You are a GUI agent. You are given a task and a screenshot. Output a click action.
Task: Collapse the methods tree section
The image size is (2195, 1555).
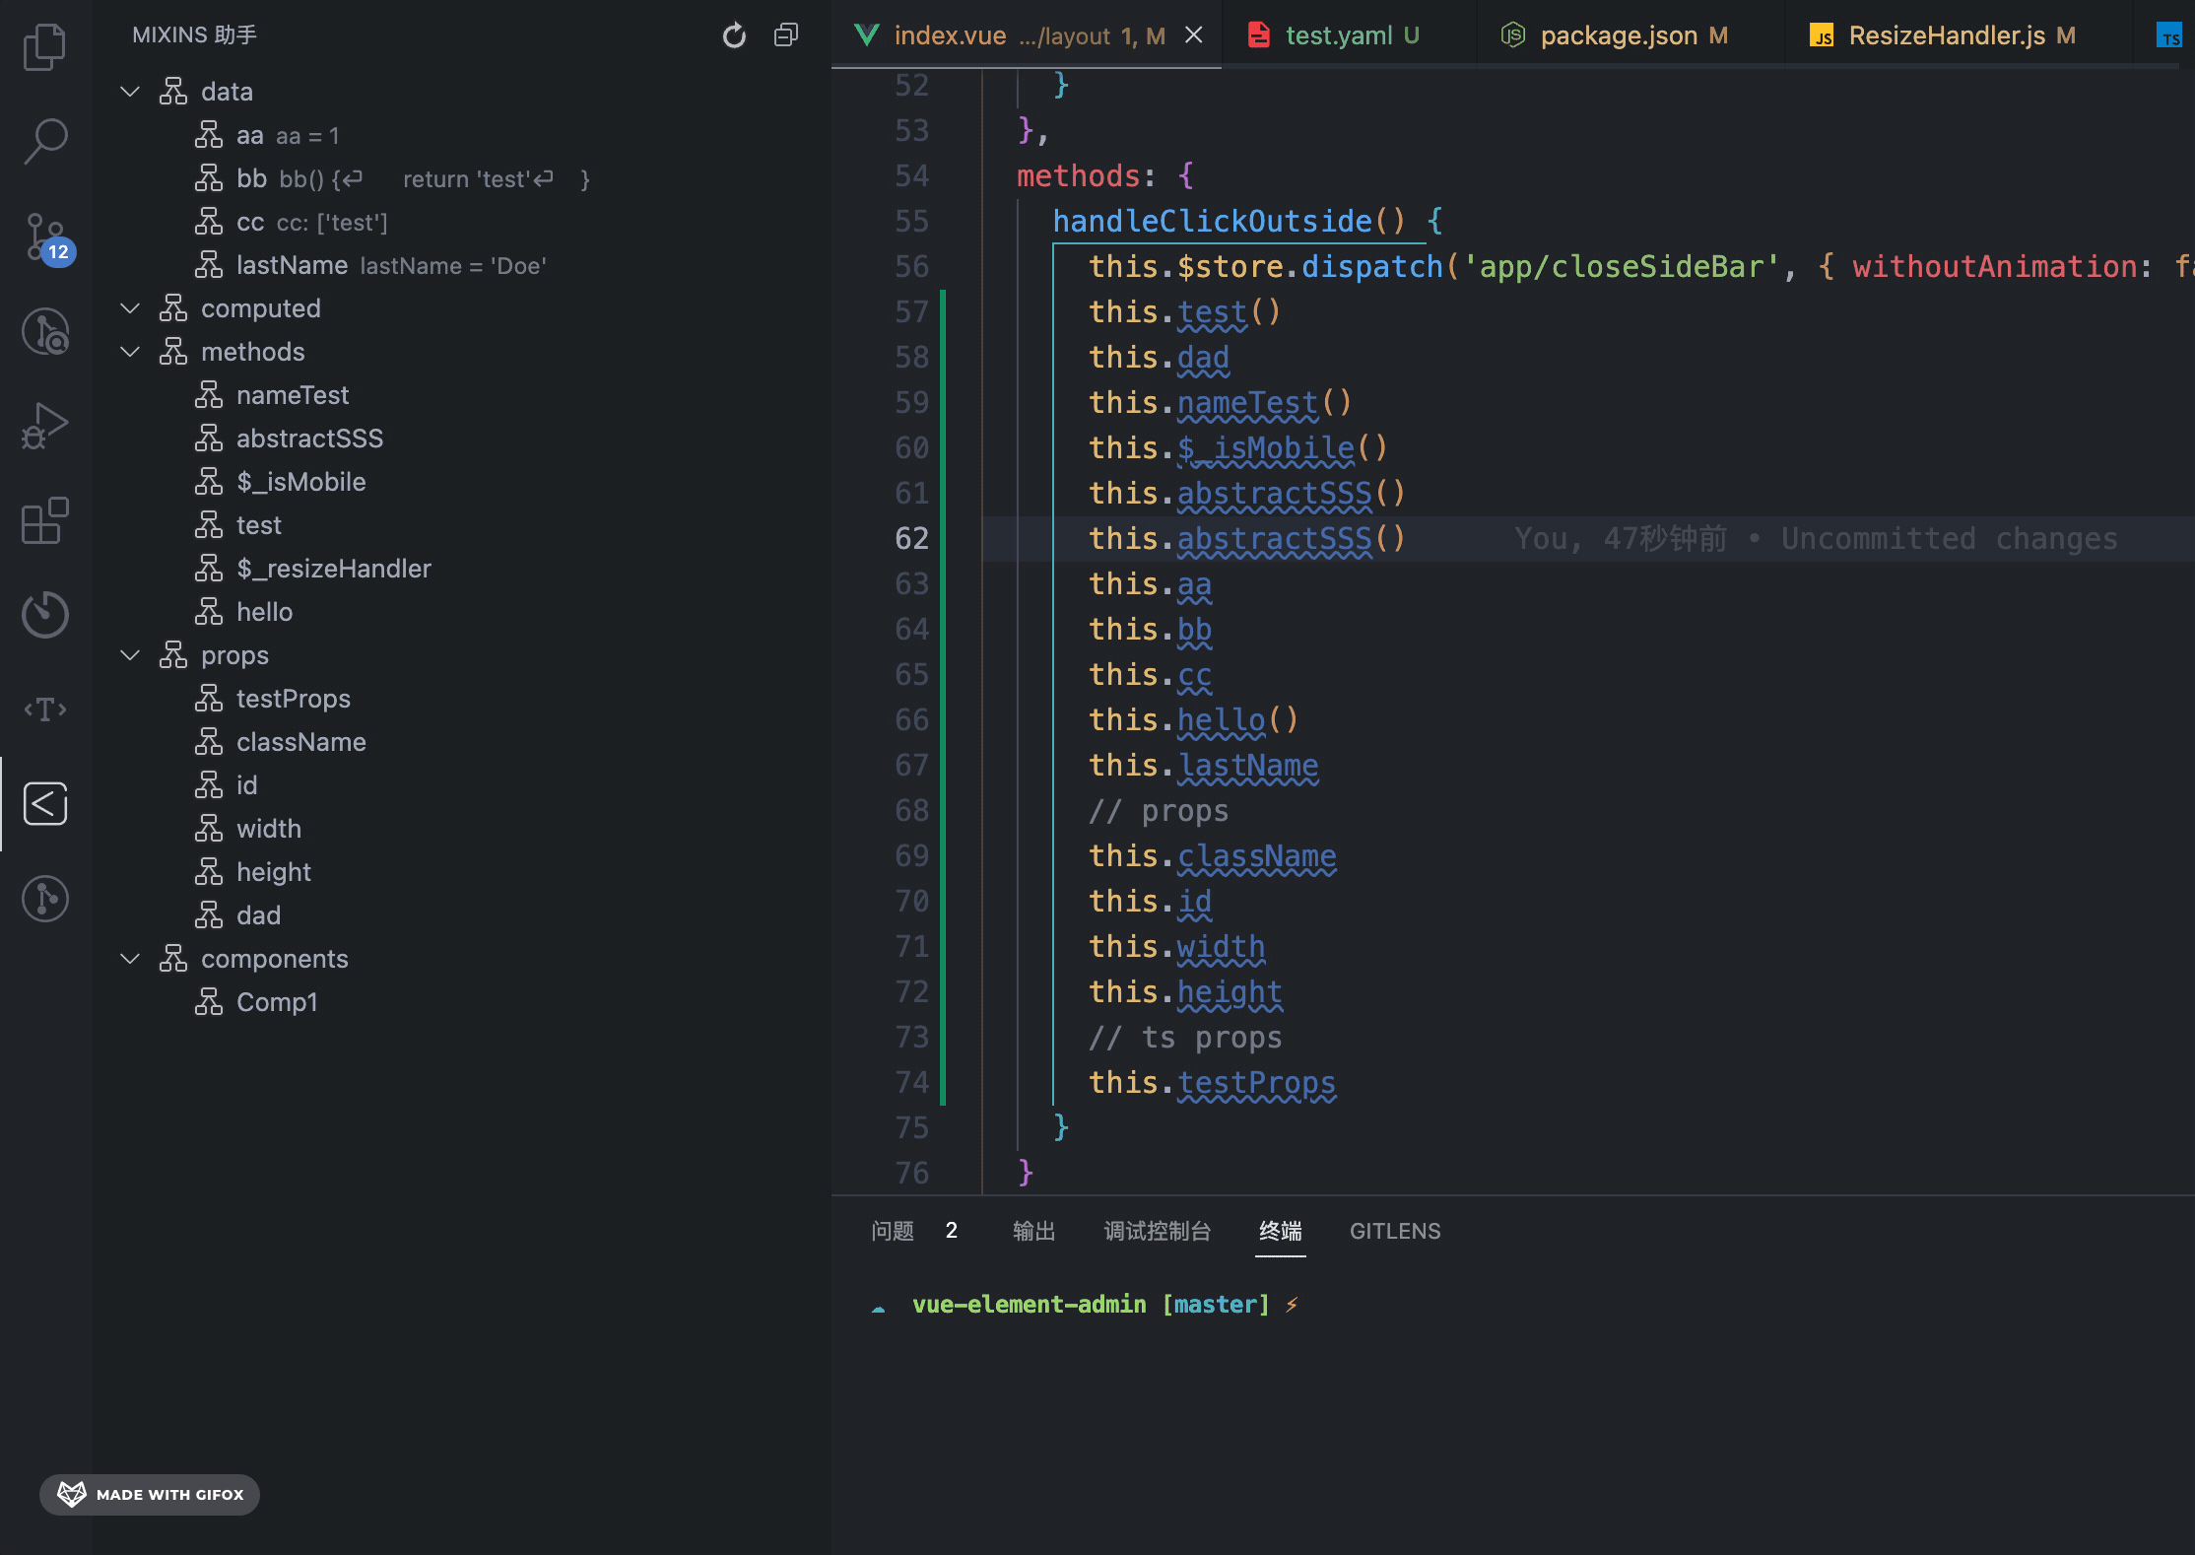130,352
